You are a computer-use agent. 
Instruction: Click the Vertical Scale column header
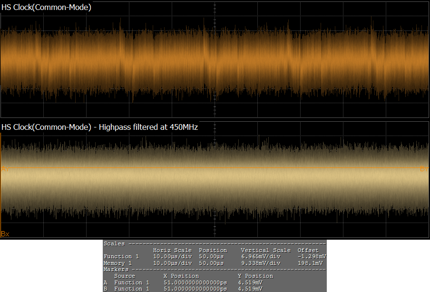[265, 250]
